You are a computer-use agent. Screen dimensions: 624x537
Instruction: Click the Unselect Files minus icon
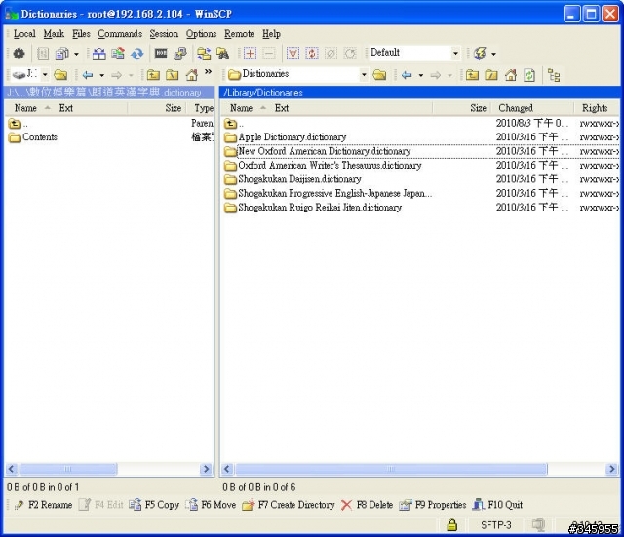click(x=269, y=54)
